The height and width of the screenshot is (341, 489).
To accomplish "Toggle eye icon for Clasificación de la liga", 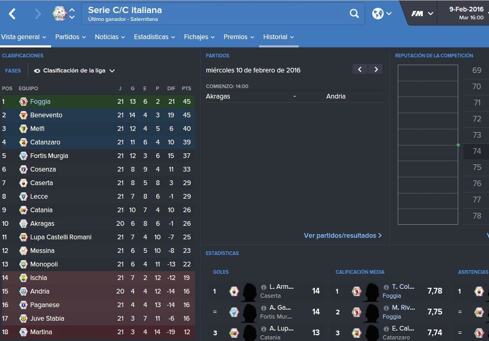I will coord(37,71).
